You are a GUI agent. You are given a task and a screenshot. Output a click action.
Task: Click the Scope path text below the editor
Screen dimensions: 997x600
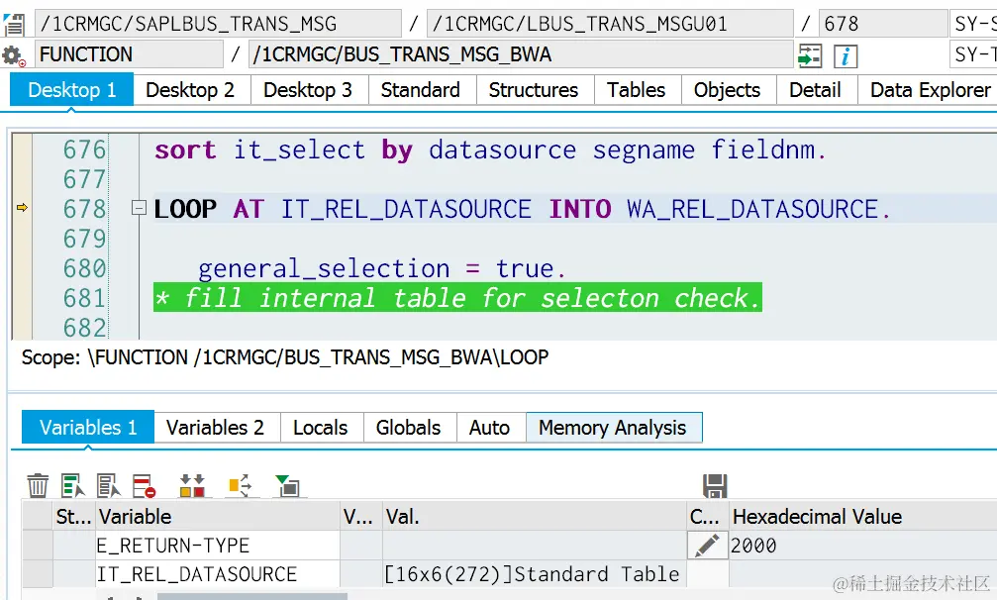click(285, 357)
